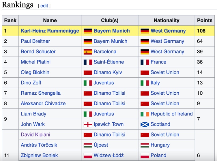Click the Scotland saltire flag icon
Viewport: 217px width, 161px height.
click(145, 124)
